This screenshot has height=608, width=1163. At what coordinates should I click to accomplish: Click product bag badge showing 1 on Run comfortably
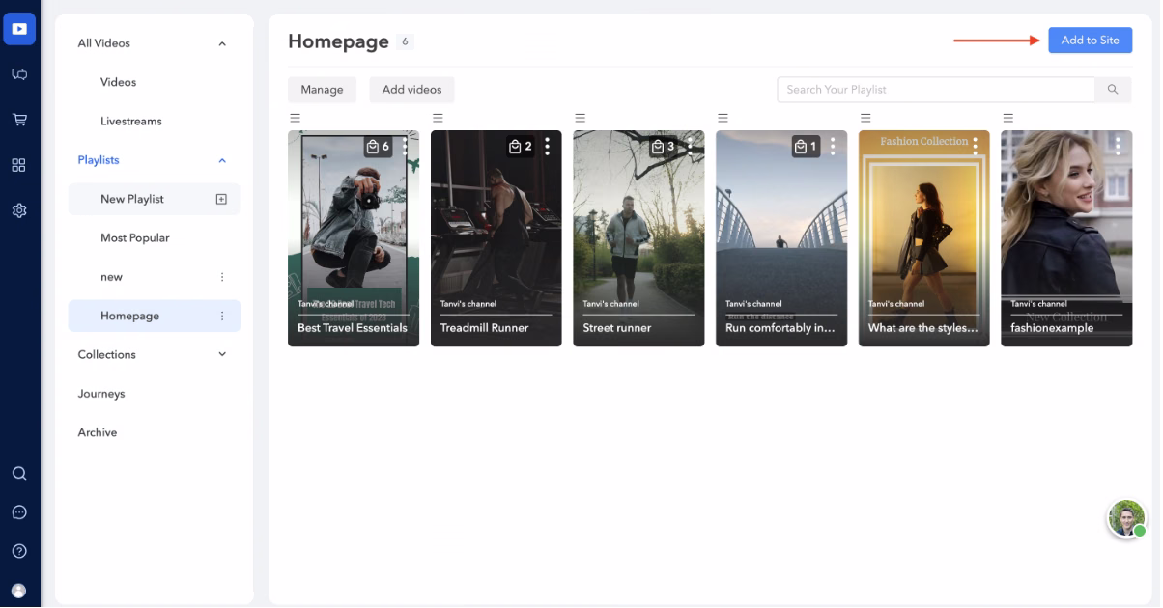click(806, 147)
